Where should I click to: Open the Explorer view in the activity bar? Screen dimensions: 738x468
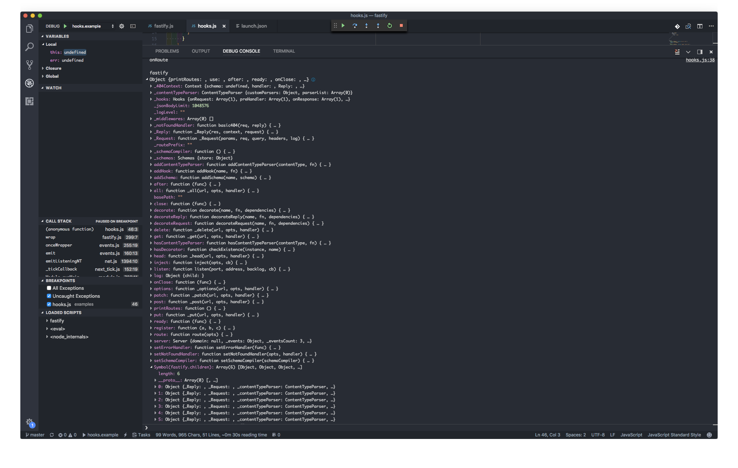pos(29,28)
